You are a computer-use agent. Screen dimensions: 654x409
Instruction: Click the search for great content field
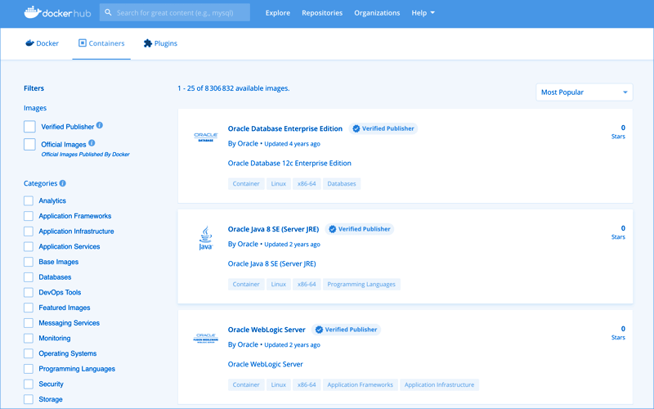click(x=180, y=13)
